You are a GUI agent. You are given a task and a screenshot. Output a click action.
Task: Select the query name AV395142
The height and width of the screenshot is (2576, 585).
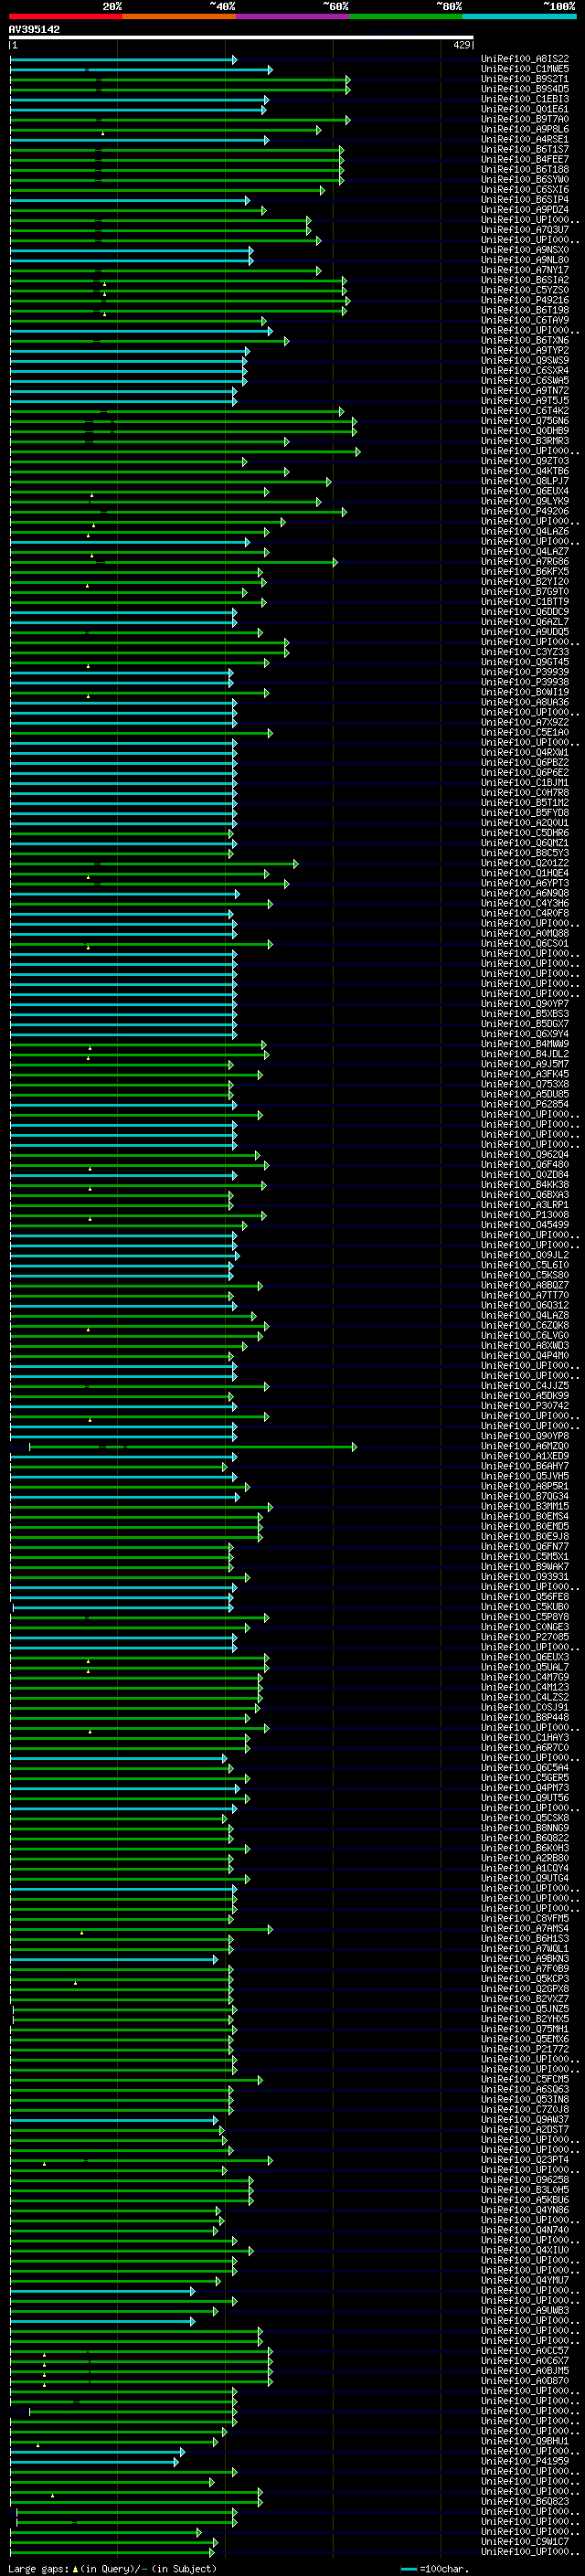[x=34, y=30]
